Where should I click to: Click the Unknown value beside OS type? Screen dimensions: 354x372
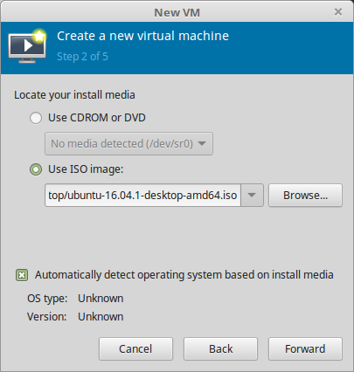click(x=101, y=299)
